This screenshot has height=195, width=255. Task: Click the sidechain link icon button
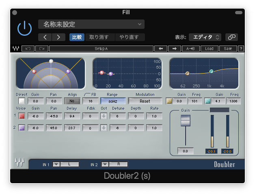point(231,37)
